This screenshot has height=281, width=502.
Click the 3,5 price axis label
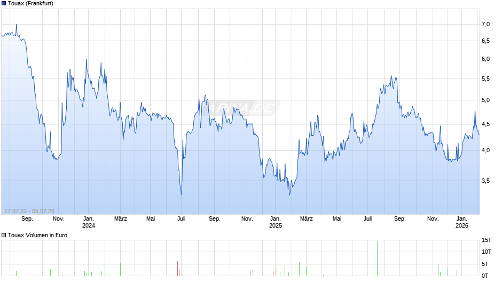pos(485,181)
